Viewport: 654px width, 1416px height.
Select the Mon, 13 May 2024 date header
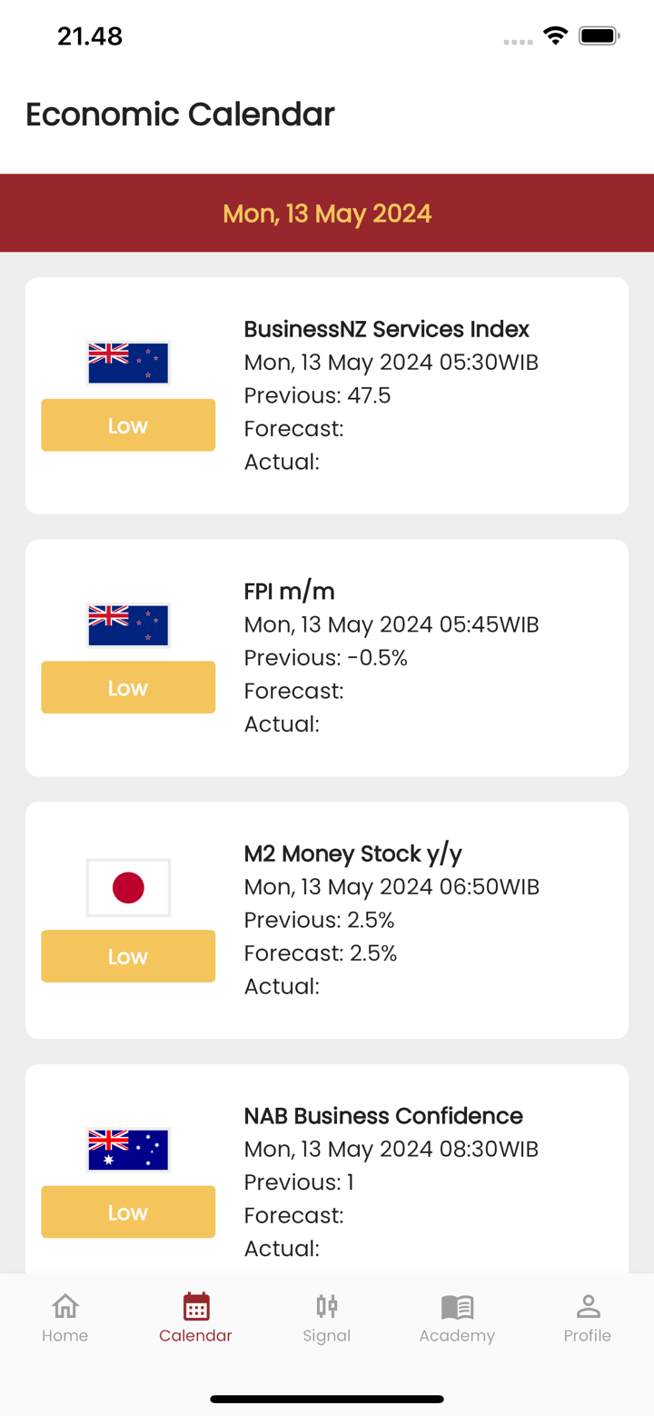click(x=327, y=214)
